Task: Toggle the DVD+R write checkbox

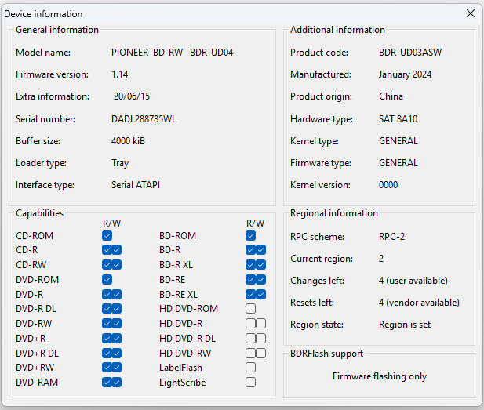Action: (x=117, y=339)
